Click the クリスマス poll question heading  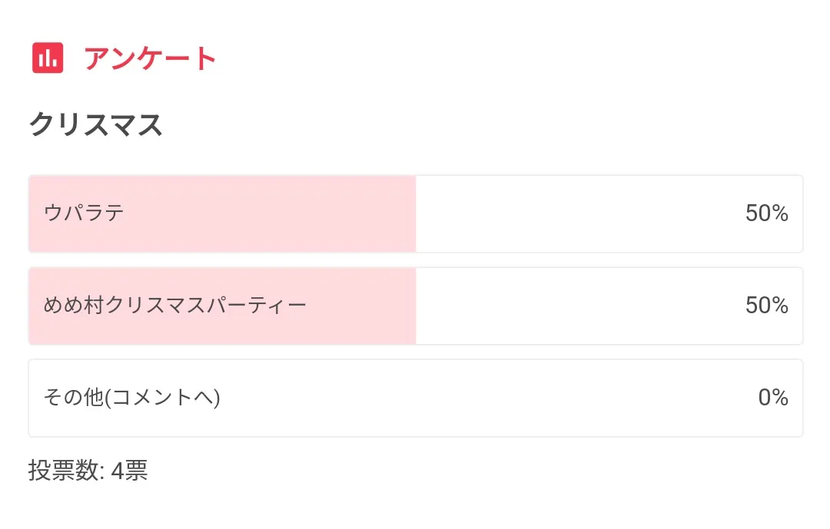(96, 124)
